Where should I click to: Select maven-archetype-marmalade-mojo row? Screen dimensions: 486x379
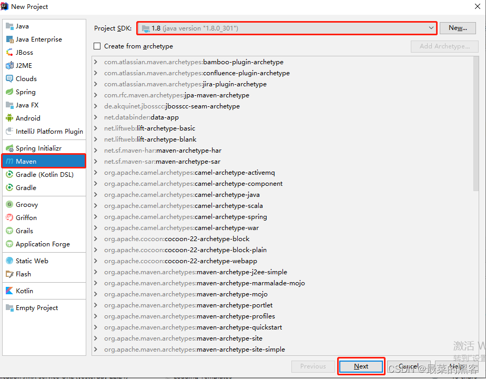click(282, 283)
